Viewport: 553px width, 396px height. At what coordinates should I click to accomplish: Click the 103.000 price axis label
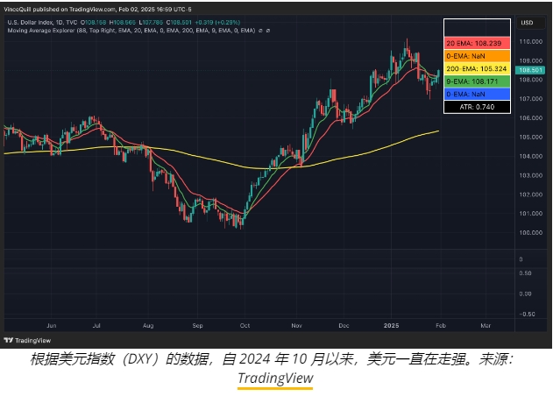click(x=530, y=175)
